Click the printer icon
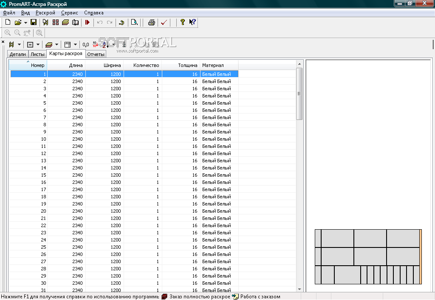 click(x=152, y=22)
